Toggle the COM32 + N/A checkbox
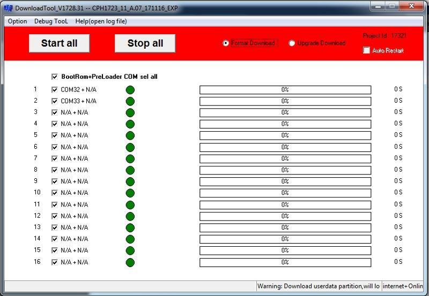 55,89
